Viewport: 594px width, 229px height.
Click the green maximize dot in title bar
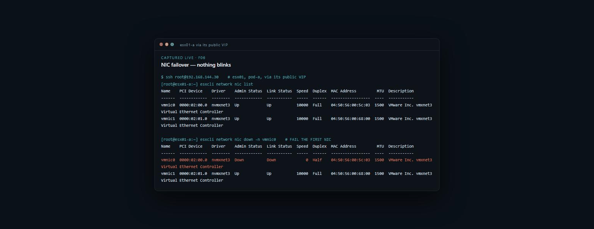[x=172, y=45]
